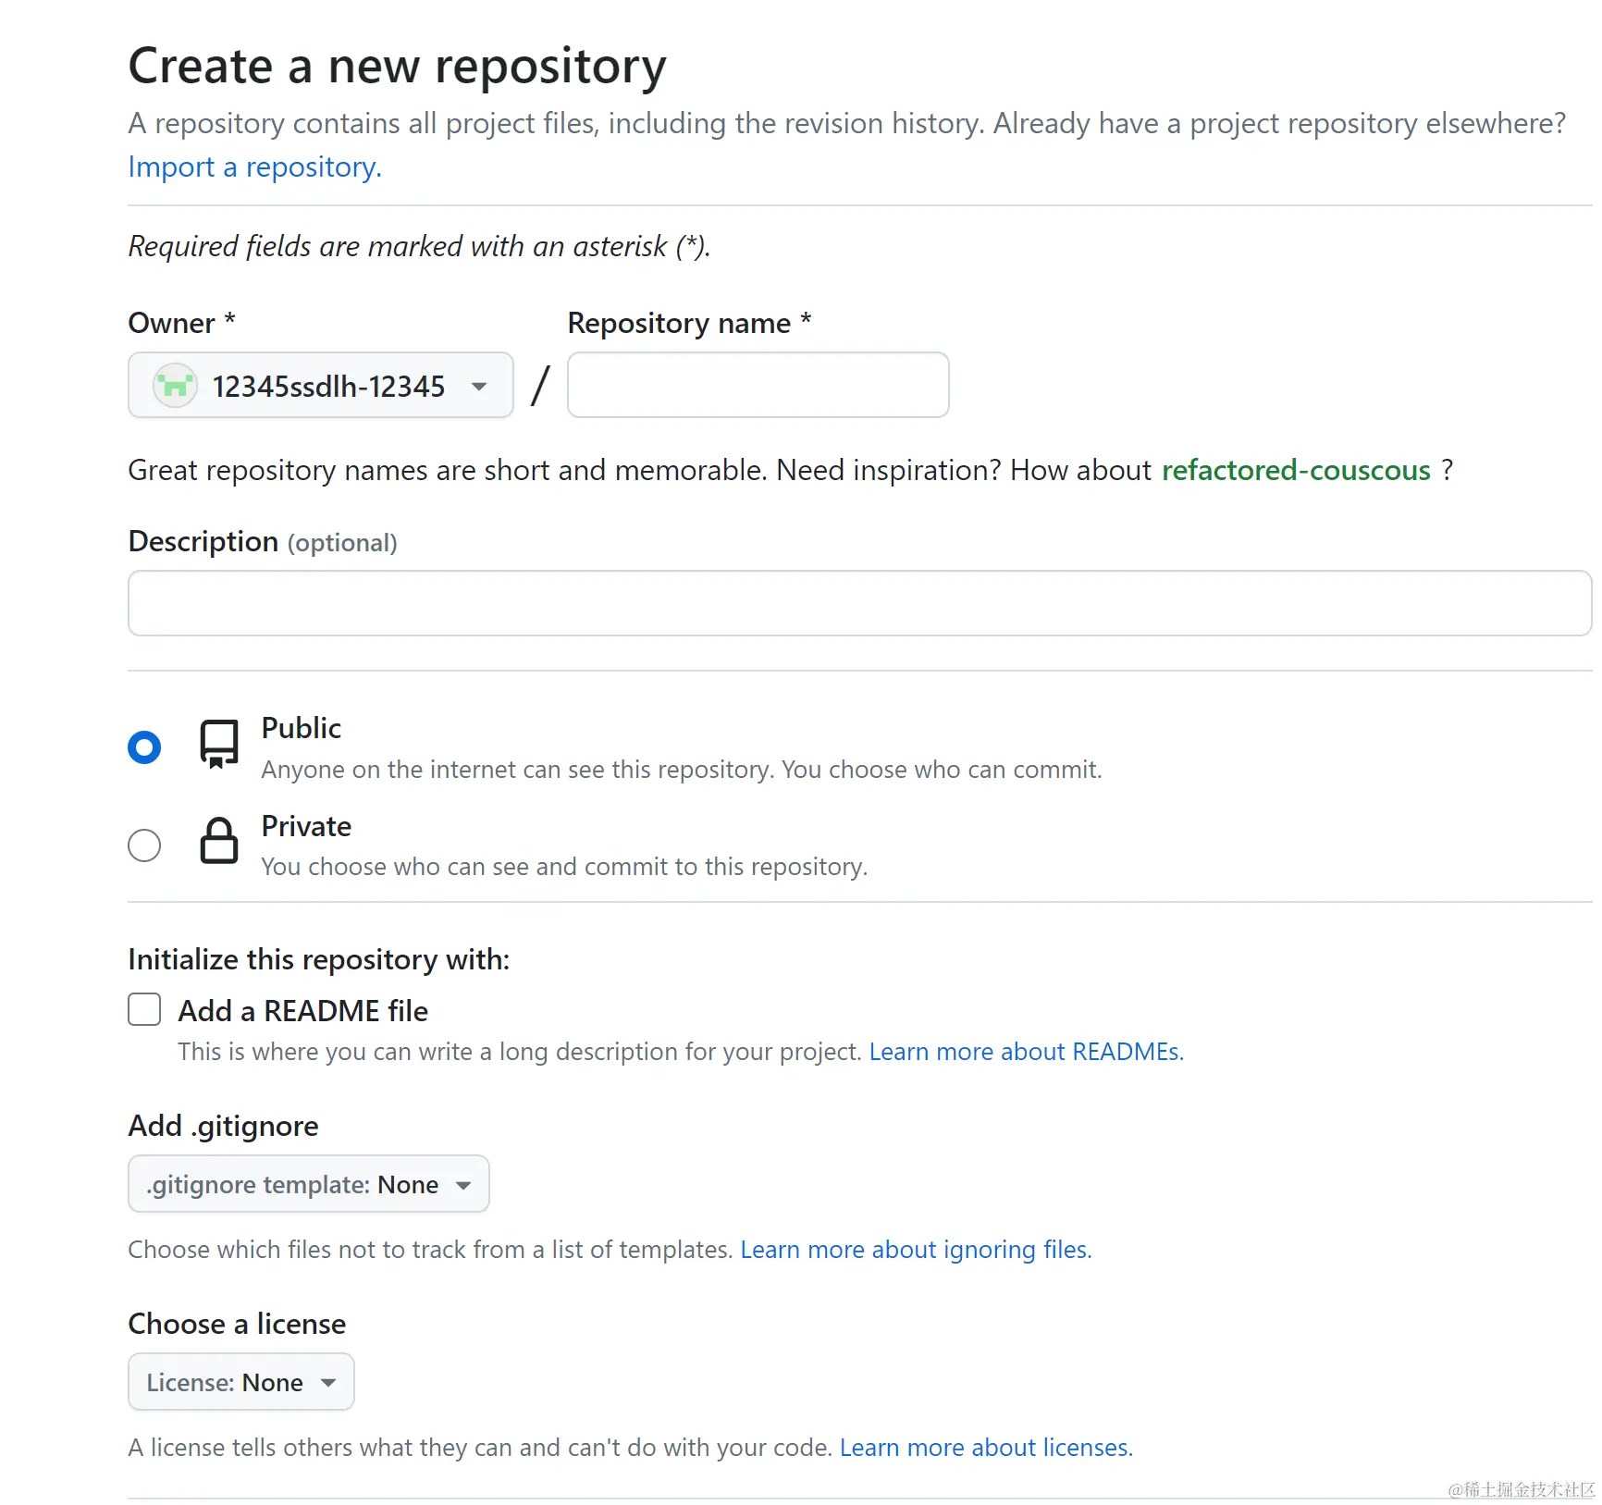Click into the Description text field
1602x1505 pixels.
point(859,603)
